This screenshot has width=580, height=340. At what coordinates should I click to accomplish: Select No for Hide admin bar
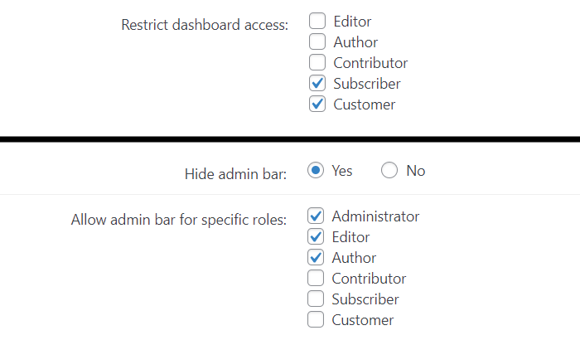(x=389, y=171)
